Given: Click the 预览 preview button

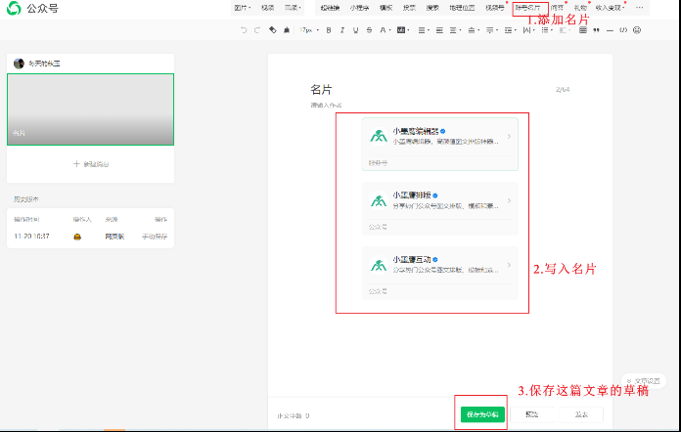Looking at the screenshot, I should point(531,414).
